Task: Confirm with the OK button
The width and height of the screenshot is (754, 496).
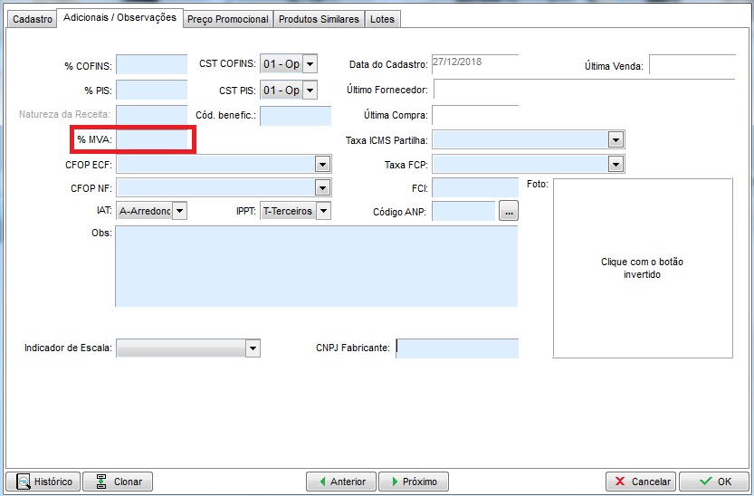Action: pos(713,482)
